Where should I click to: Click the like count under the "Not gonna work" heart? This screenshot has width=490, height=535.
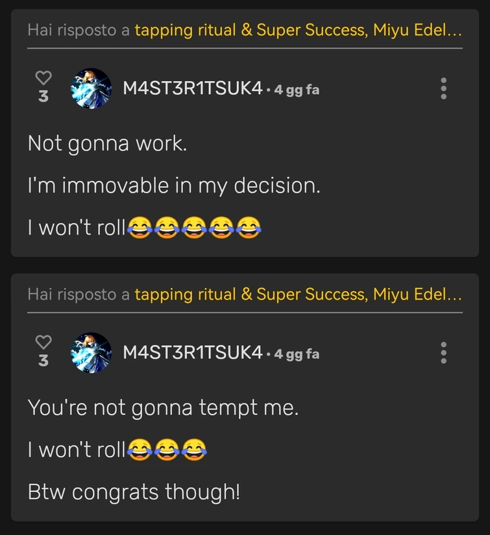pos(43,97)
